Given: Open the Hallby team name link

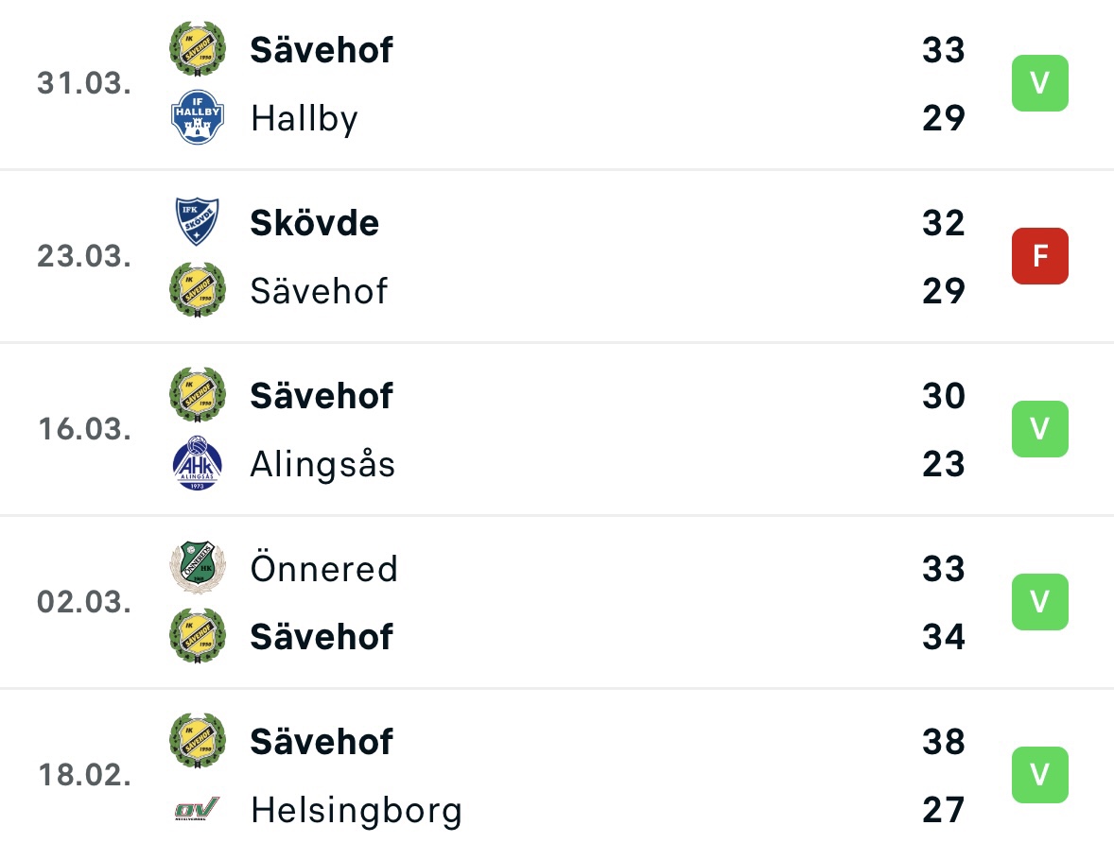Looking at the screenshot, I should pyautogui.click(x=305, y=118).
